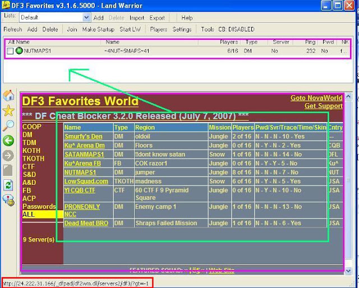Image resolution: width=359 pixels, height=288 pixels.
Task: Filter servers by COOP game type
Action: 32,127
